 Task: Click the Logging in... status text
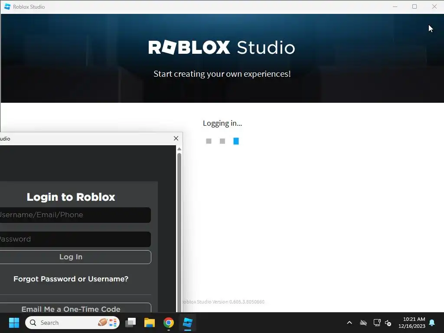pos(222,123)
